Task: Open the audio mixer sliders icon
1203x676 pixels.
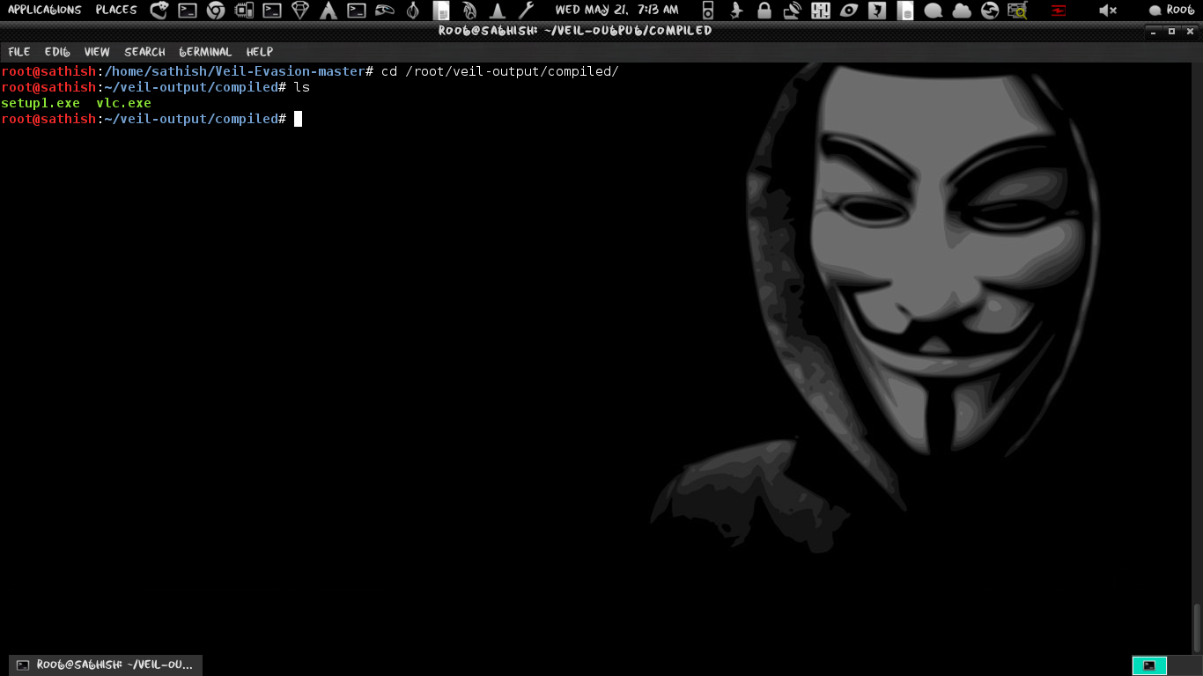Action: [821, 11]
